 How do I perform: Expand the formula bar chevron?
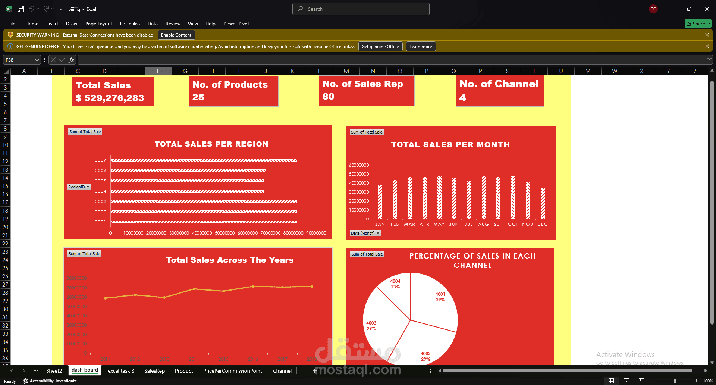(709, 59)
